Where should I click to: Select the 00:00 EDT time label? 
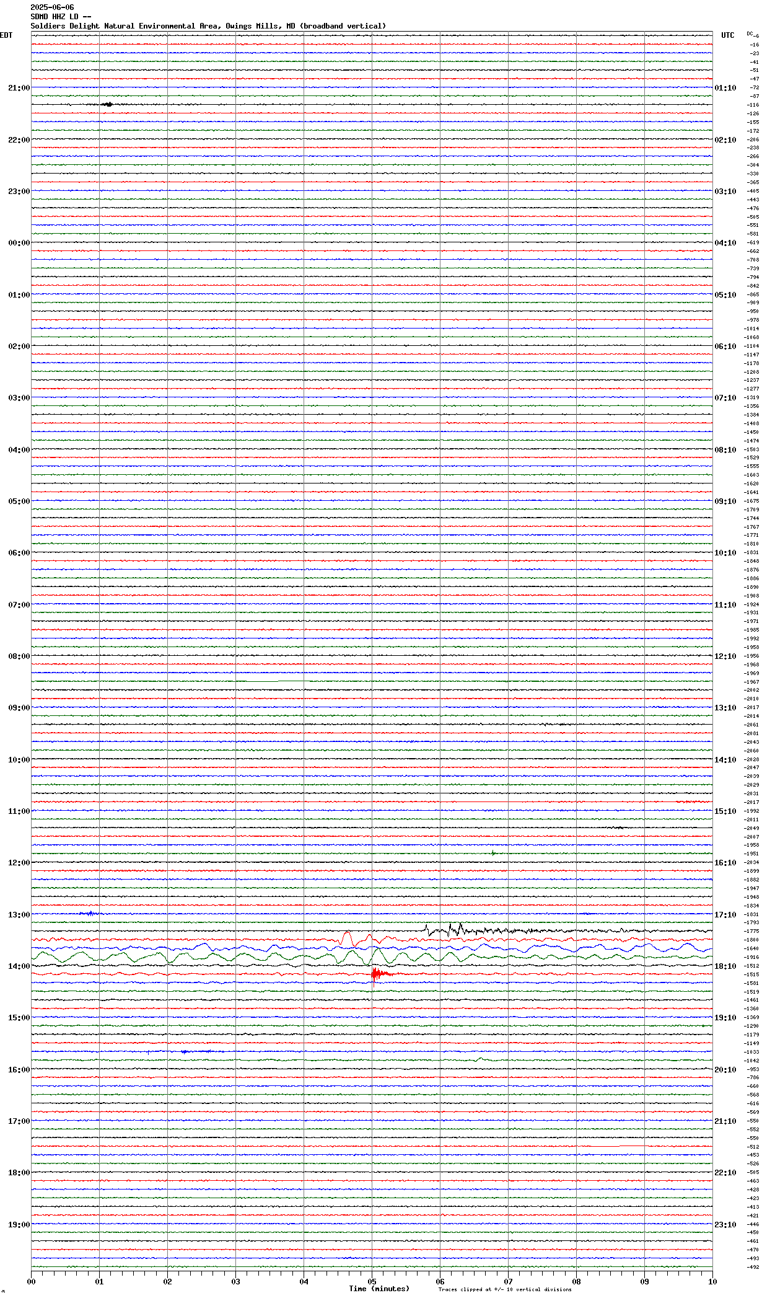pyautogui.click(x=19, y=243)
